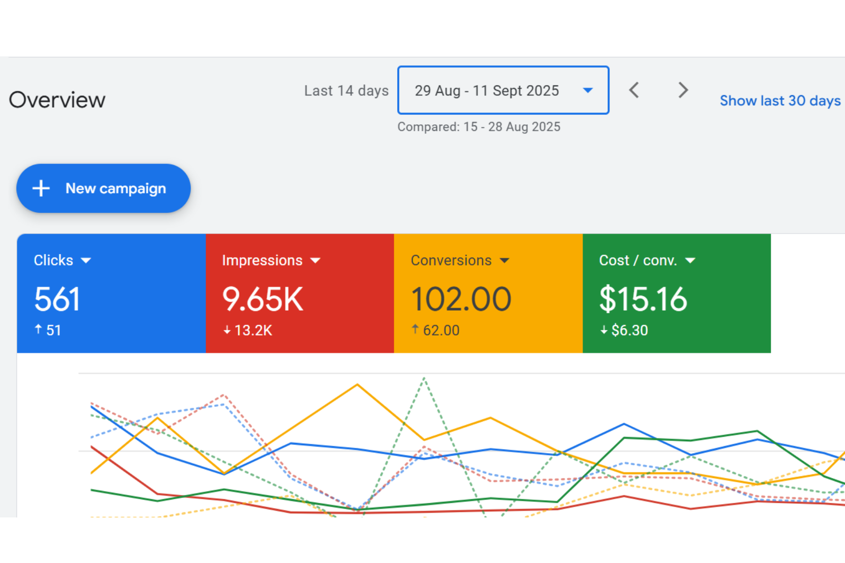Toggle the Impressions scorecard value 9.65K
Viewport: 845px width, 563px height.
coord(262,299)
